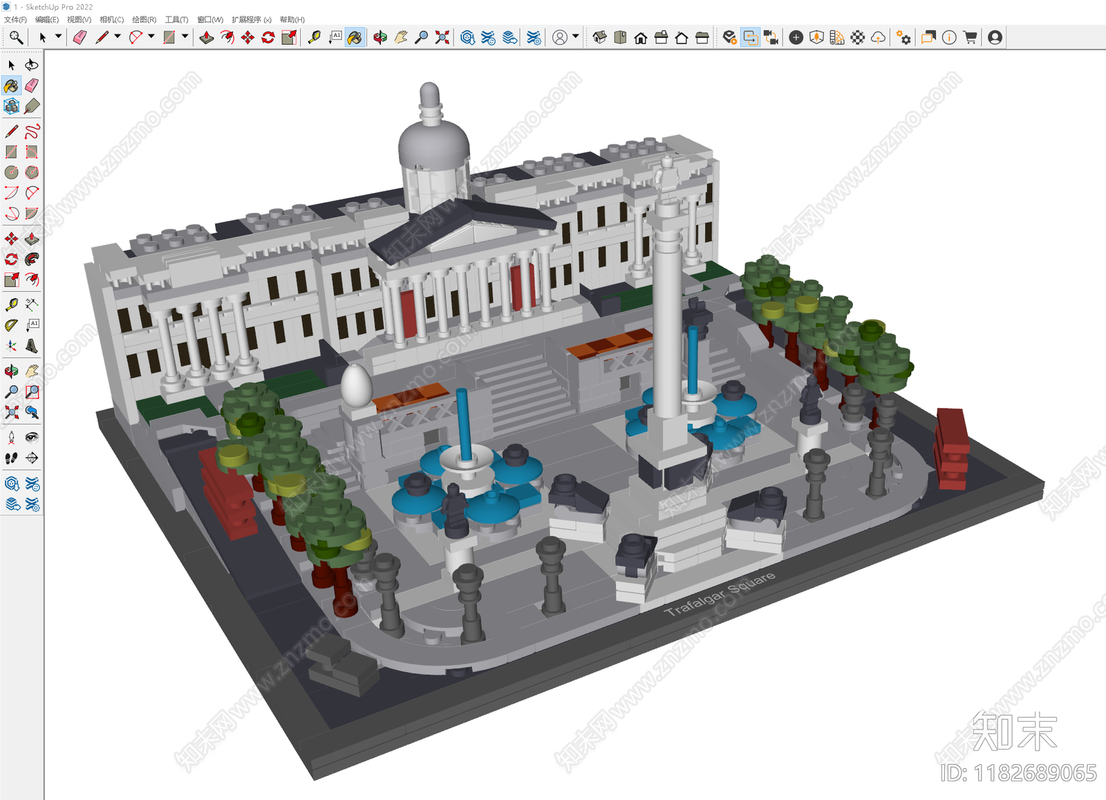The width and height of the screenshot is (1106, 800).
Task: Click the white egg sculpture on plinth
Action: pos(357,385)
